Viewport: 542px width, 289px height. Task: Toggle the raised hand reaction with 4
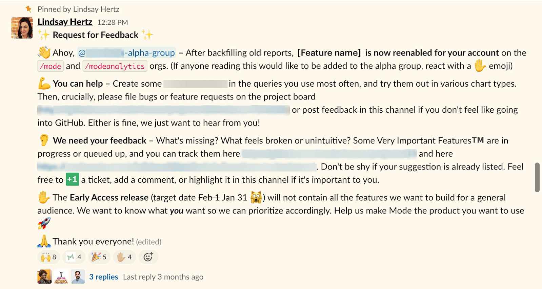(124, 257)
